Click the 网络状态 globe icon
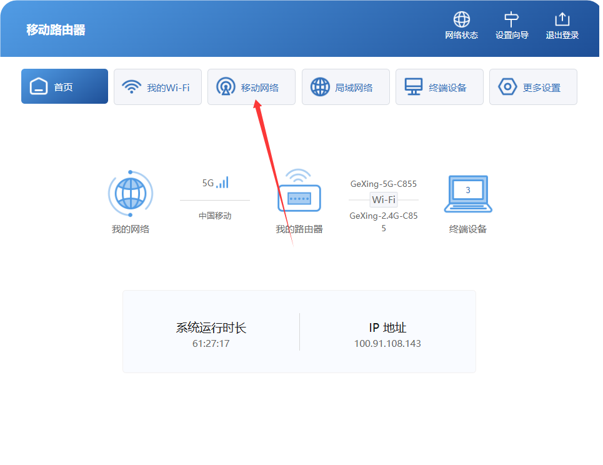The width and height of the screenshot is (603, 465). [x=462, y=19]
